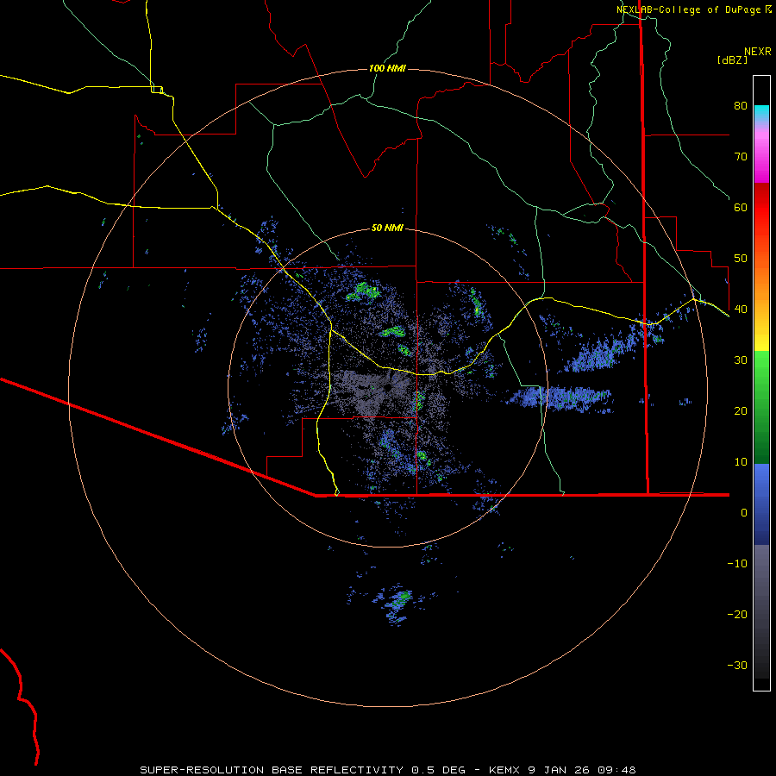Click the product caption 'SUPER-RESOLUTION BASE REFLECTIVITY 0.5 DEG'
Image resolution: width=776 pixels, height=776 pixels.
[x=303, y=770]
